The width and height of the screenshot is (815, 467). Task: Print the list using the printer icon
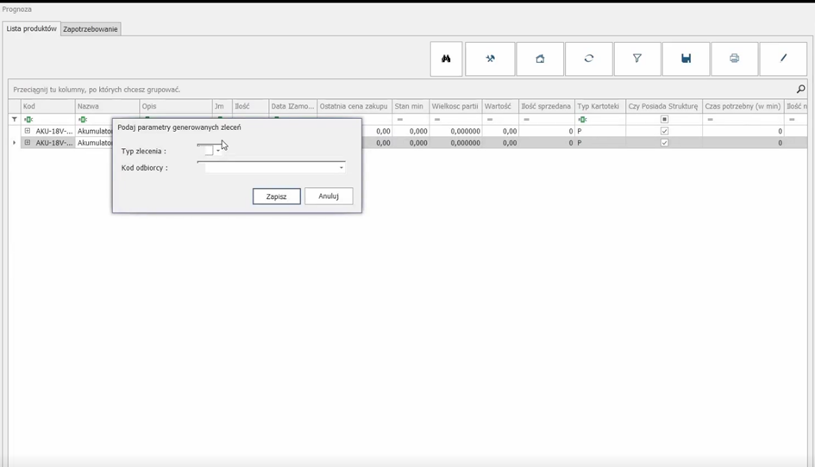734,59
